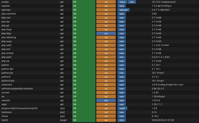
Task: Select the 'php-gd' package name
Action: pyautogui.click(x=5, y=26)
